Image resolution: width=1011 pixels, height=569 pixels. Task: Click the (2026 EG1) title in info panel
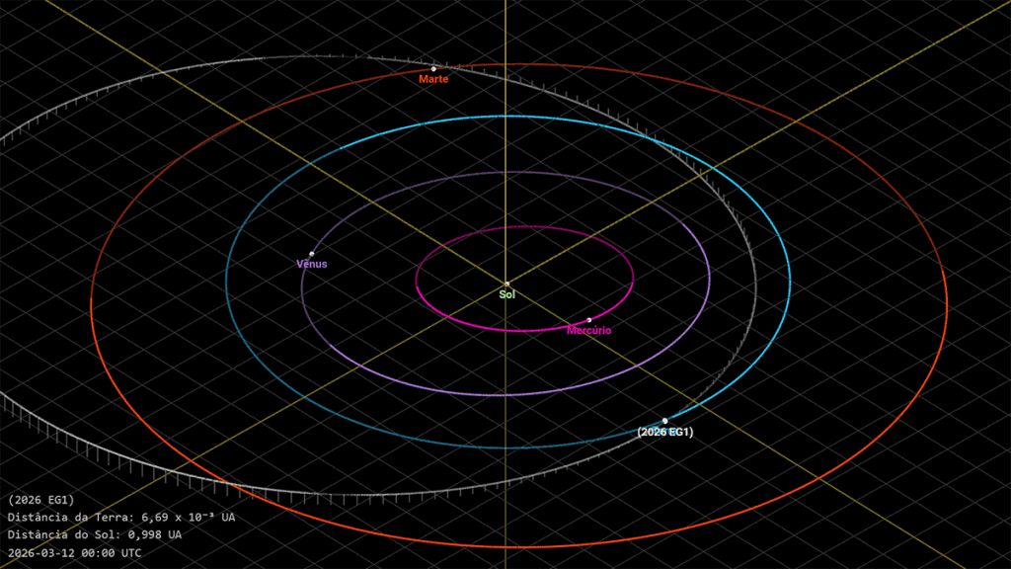pyautogui.click(x=40, y=500)
